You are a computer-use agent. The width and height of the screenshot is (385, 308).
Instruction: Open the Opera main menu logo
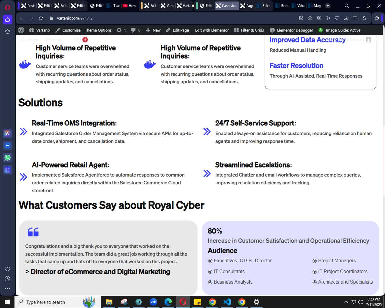pyautogui.click(x=8, y=7)
